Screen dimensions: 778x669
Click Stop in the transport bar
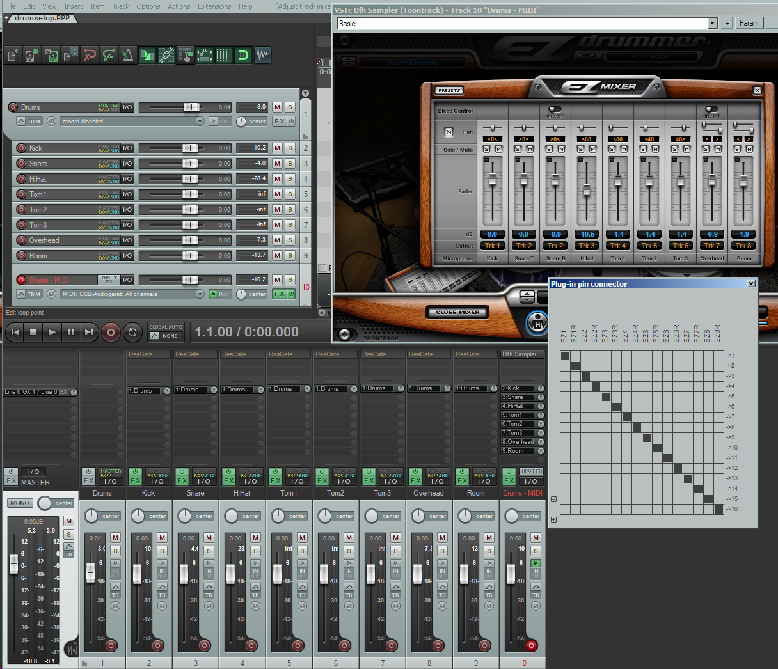(33, 332)
